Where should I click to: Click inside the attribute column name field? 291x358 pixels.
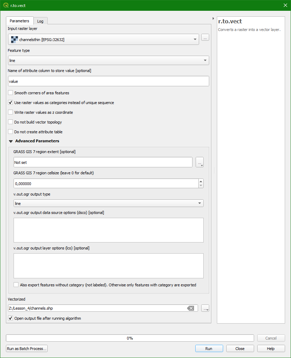(108, 81)
